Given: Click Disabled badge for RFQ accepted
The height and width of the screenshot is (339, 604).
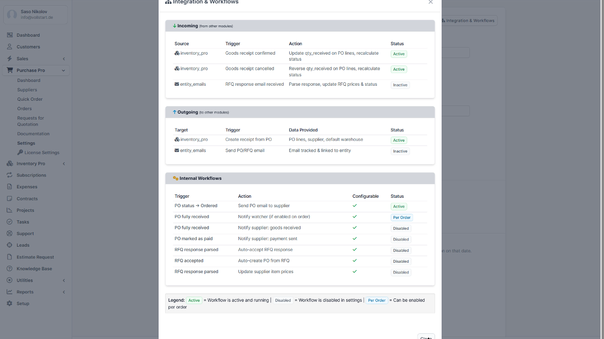Looking at the screenshot, I should [401, 261].
